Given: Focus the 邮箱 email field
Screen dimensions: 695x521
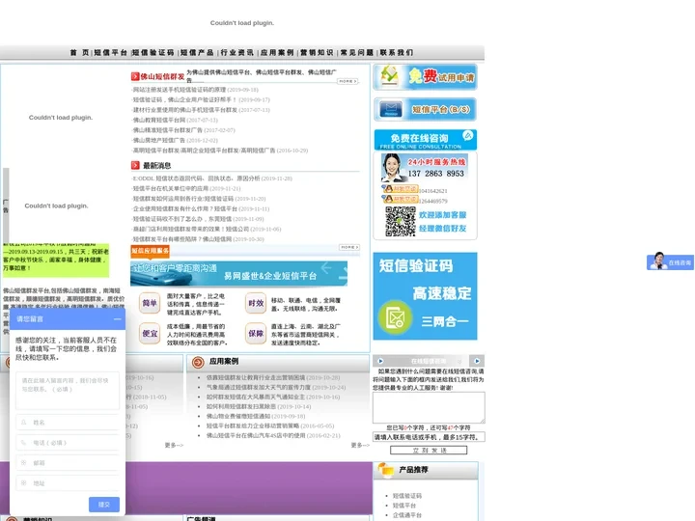Looking at the screenshot, I should click(68, 462).
